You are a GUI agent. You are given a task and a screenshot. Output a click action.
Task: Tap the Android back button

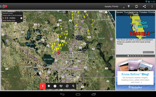click(62, 94)
